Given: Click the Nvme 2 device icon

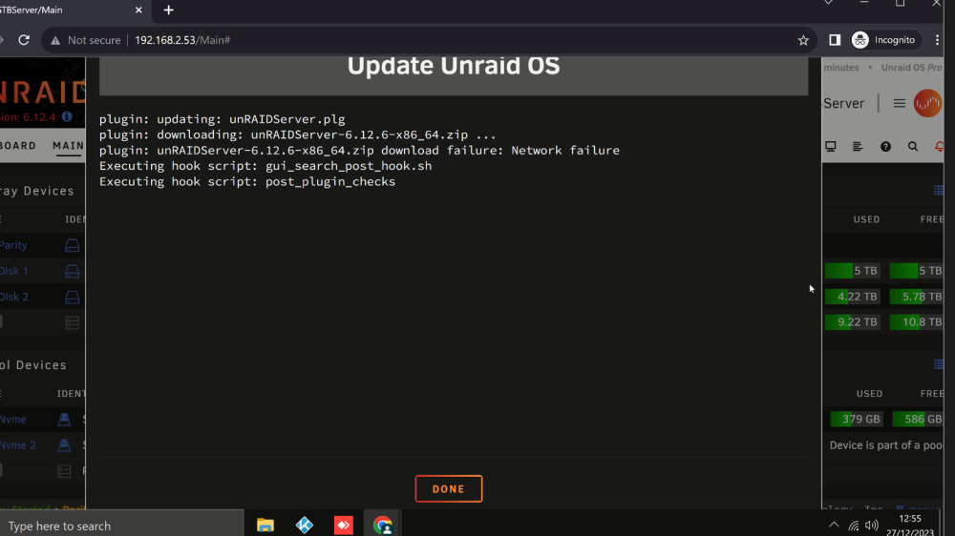Looking at the screenshot, I should click(64, 444).
